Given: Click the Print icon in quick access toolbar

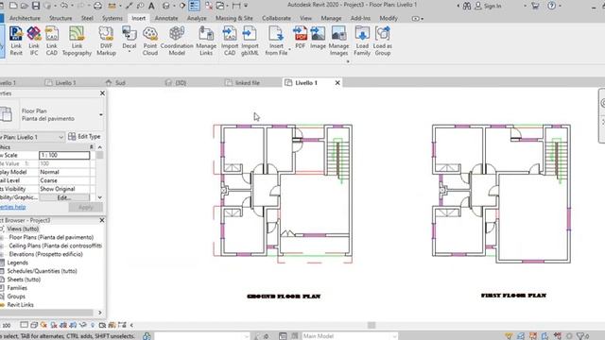Looking at the screenshot, I should tap(98, 6).
